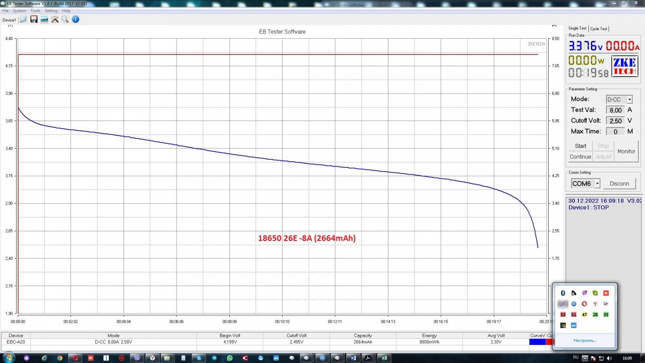
Task: Open the Setting menu
Action: [x=51, y=11]
